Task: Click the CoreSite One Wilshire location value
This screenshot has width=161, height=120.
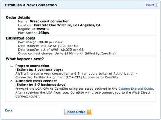Action: [67, 25]
